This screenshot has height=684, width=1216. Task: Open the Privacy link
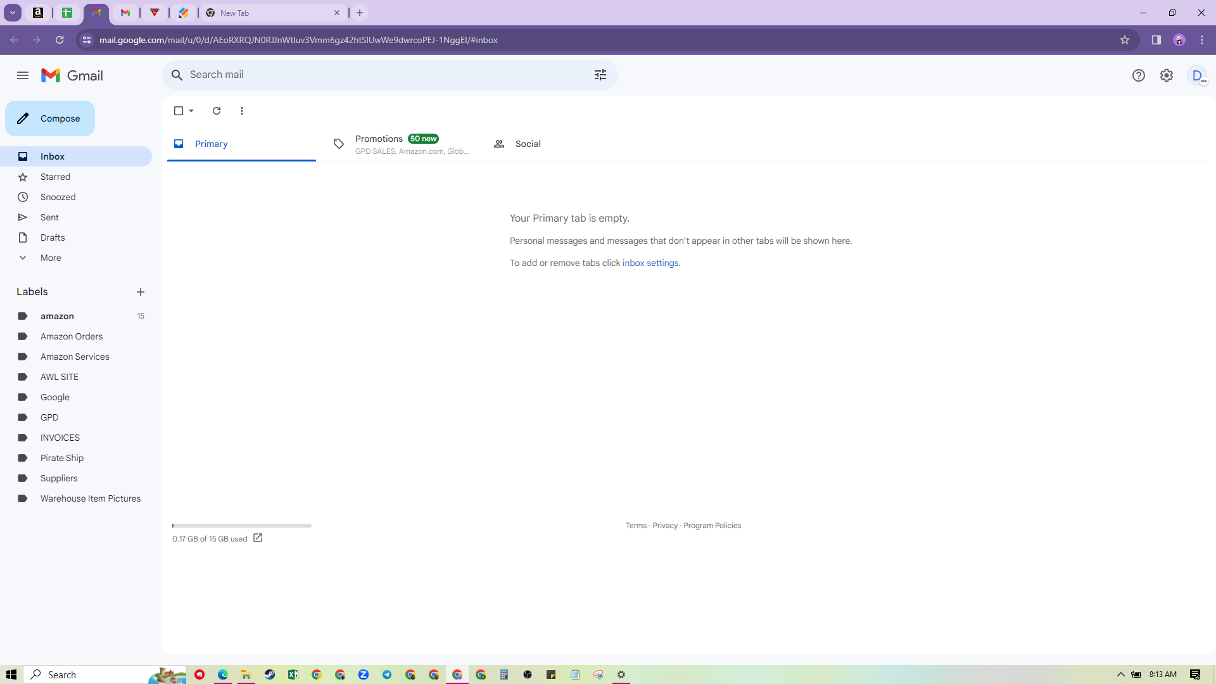tap(665, 526)
